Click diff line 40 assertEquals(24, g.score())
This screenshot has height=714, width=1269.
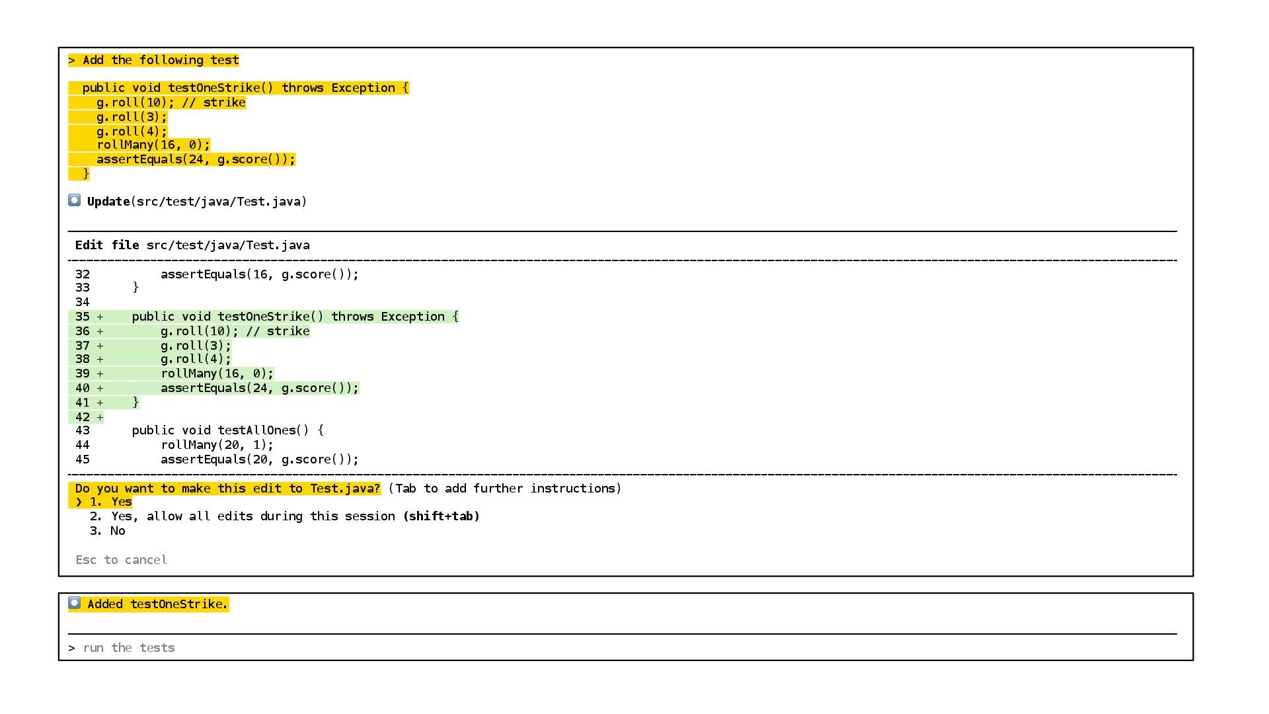pos(259,388)
